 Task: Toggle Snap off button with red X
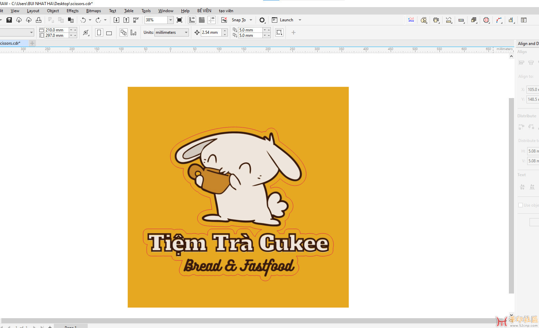(224, 20)
